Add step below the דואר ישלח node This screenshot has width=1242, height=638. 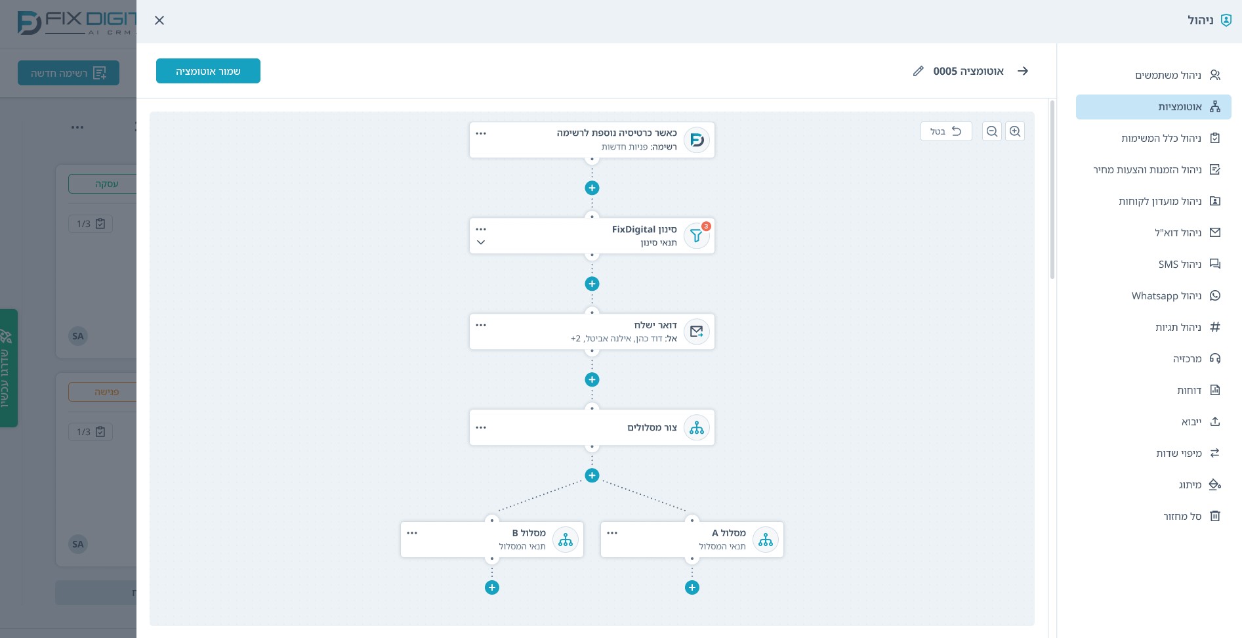pyautogui.click(x=592, y=379)
